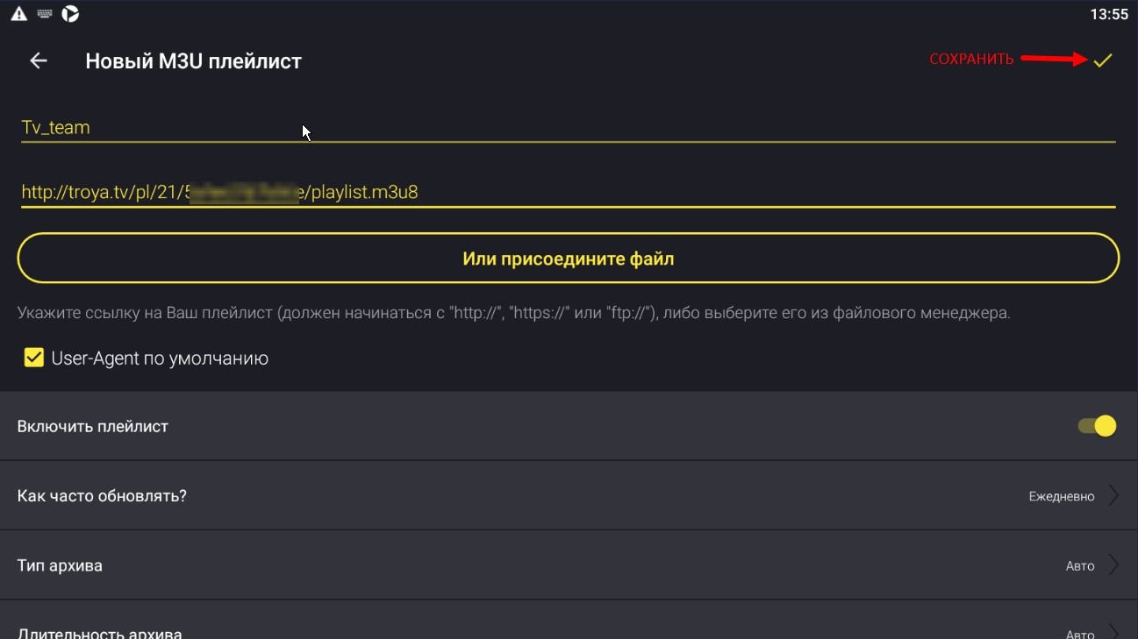
Task: Click the warning triangle status icon
Action: tap(18, 14)
